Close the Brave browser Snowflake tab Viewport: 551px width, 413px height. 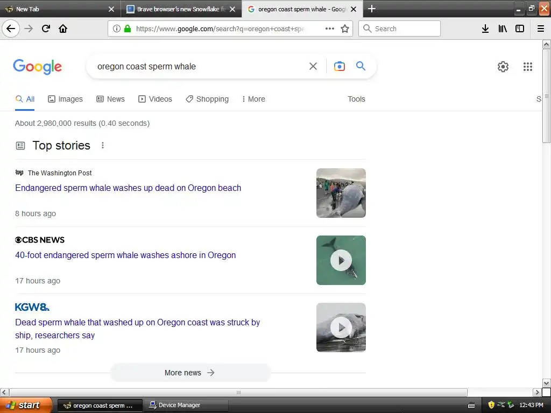click(x=232, y=9)
